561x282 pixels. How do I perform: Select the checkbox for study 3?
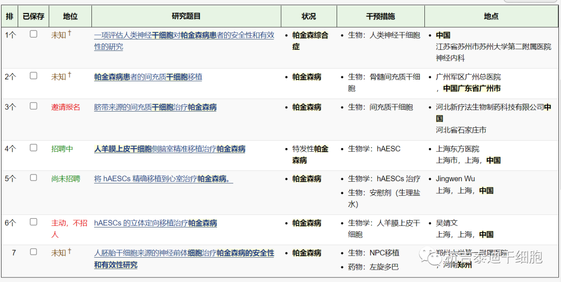click(x=33, y=106)
